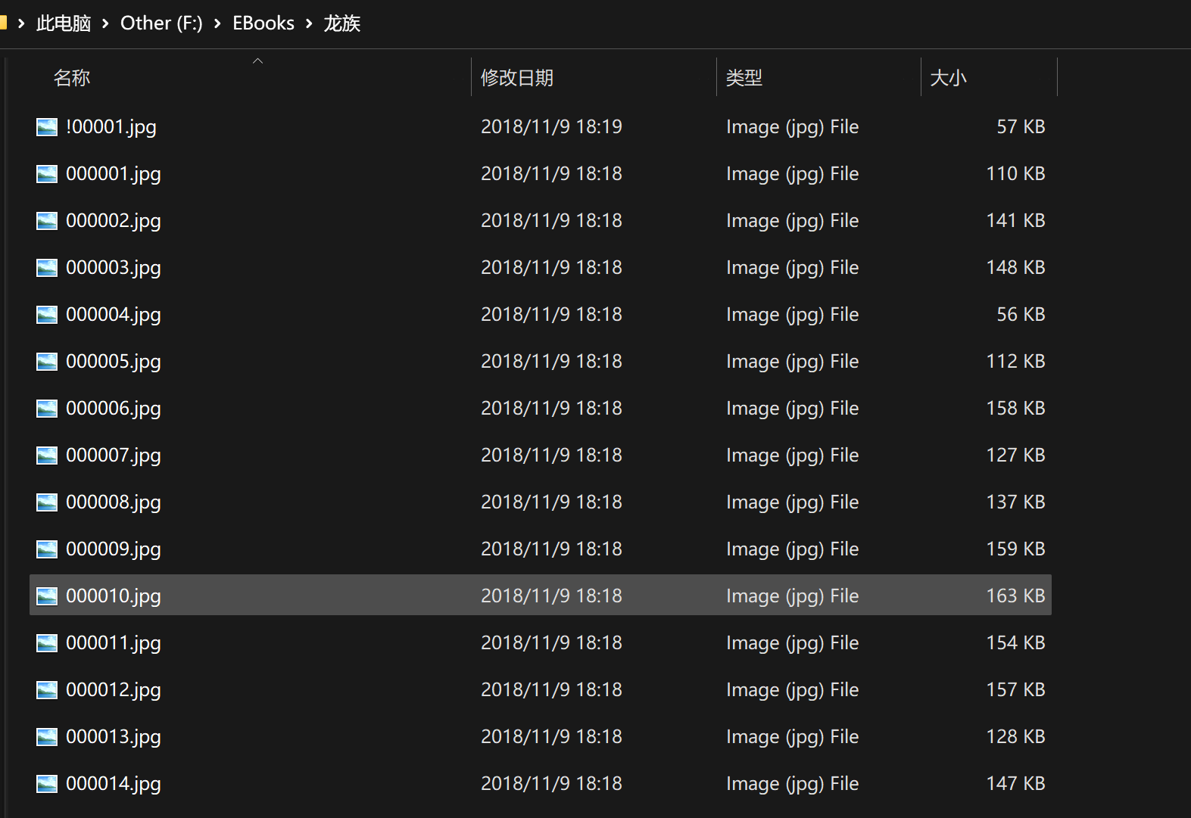
Task: Navigate to EBooks in the breadcrumb
Action: [263, 23]
